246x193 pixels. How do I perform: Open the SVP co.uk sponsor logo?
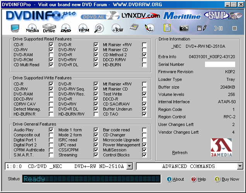224,15
